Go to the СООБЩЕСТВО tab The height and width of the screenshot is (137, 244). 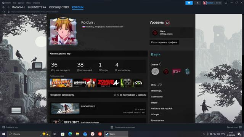tap(59, 7)
